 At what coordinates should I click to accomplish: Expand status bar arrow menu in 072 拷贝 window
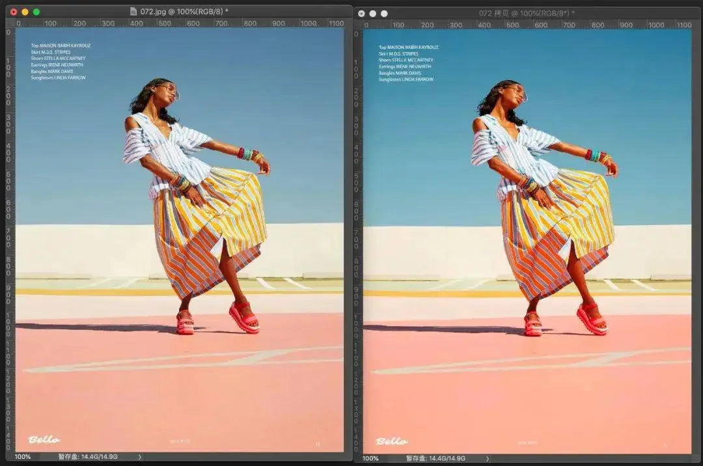(488, 458)
